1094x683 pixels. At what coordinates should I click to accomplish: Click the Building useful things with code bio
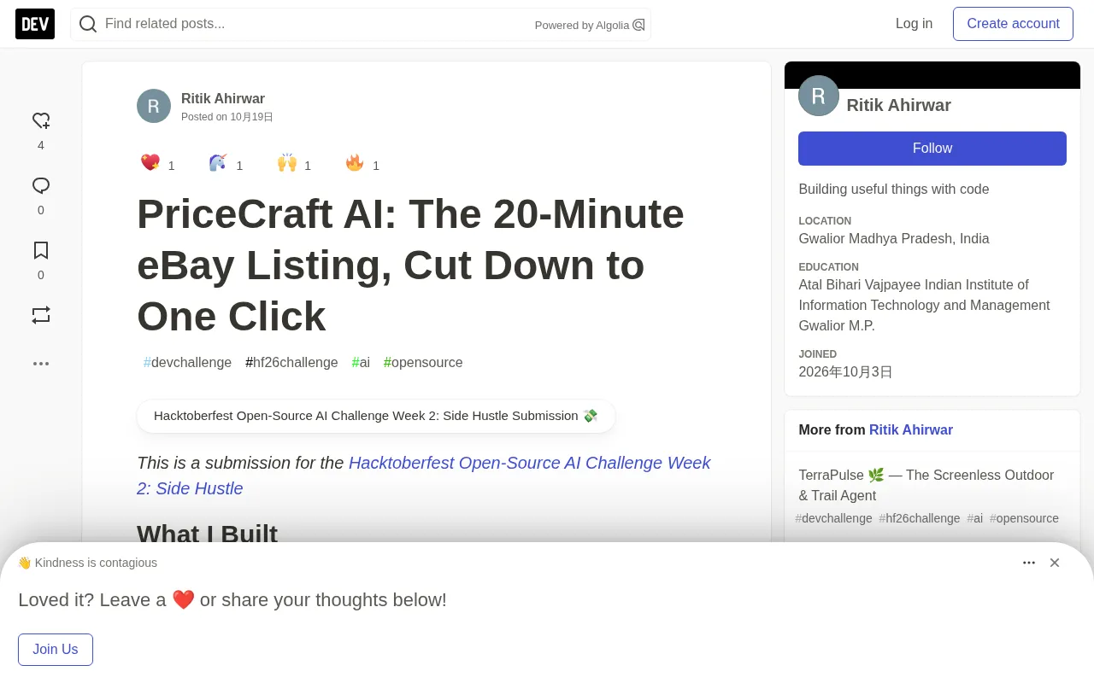894,190
